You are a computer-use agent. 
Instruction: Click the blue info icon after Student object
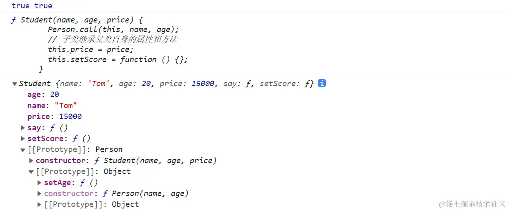[x=322, y=83]
